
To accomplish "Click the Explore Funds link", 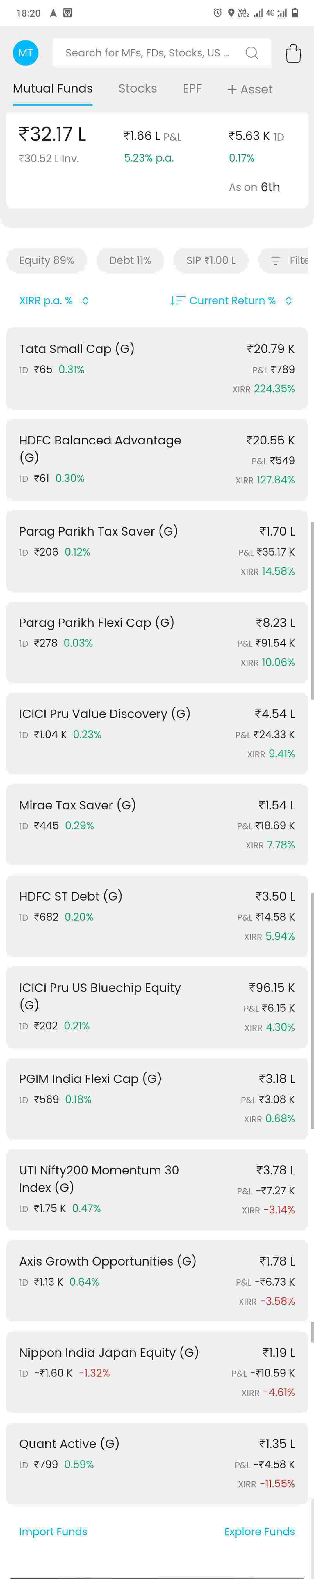I will 259,1531.
